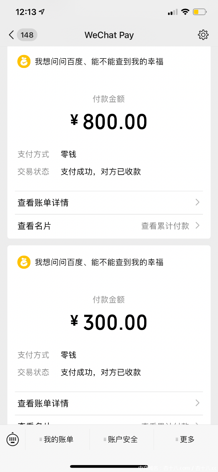Screen dimensions: 218x472
Task: Switch to keyboard input icon
Action: coord(13,439)
